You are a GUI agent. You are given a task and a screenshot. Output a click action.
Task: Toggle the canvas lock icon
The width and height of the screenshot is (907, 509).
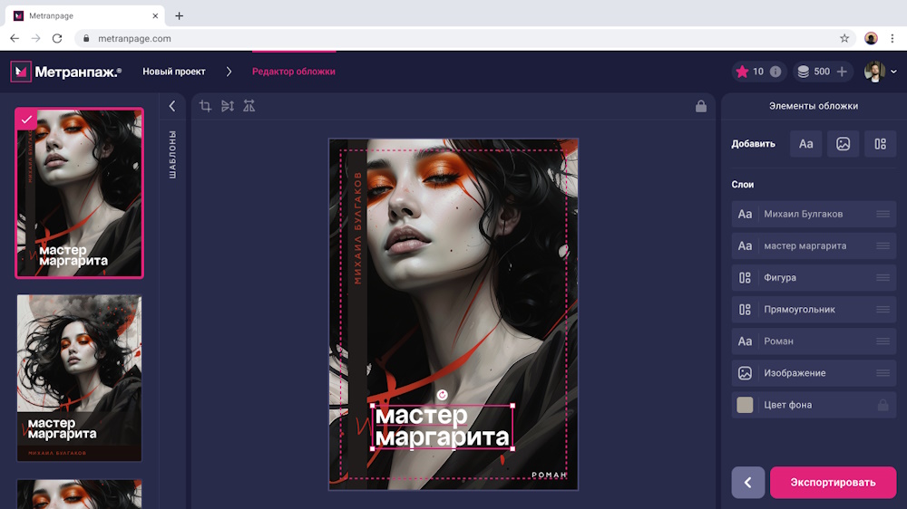click(701, 106)
